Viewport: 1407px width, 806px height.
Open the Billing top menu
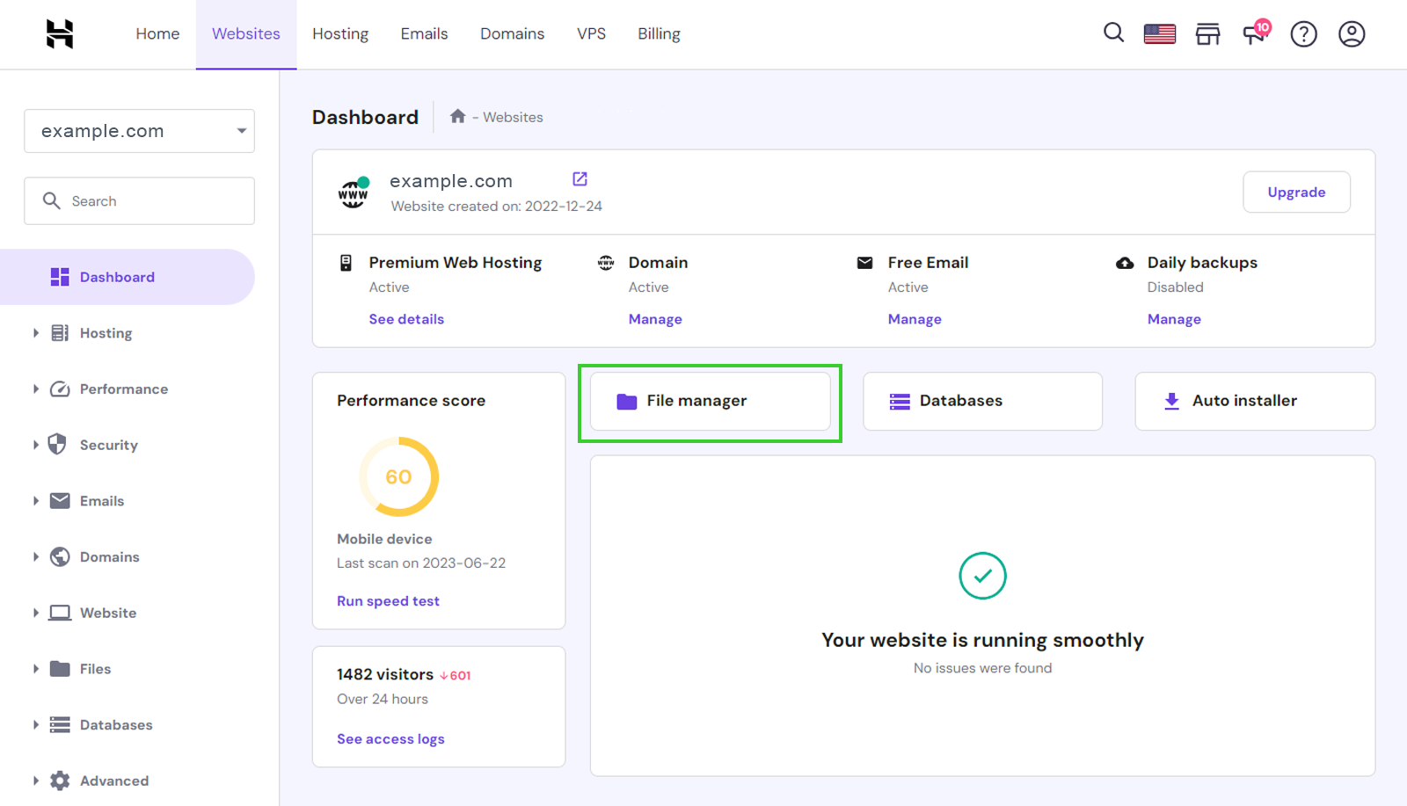659,33
